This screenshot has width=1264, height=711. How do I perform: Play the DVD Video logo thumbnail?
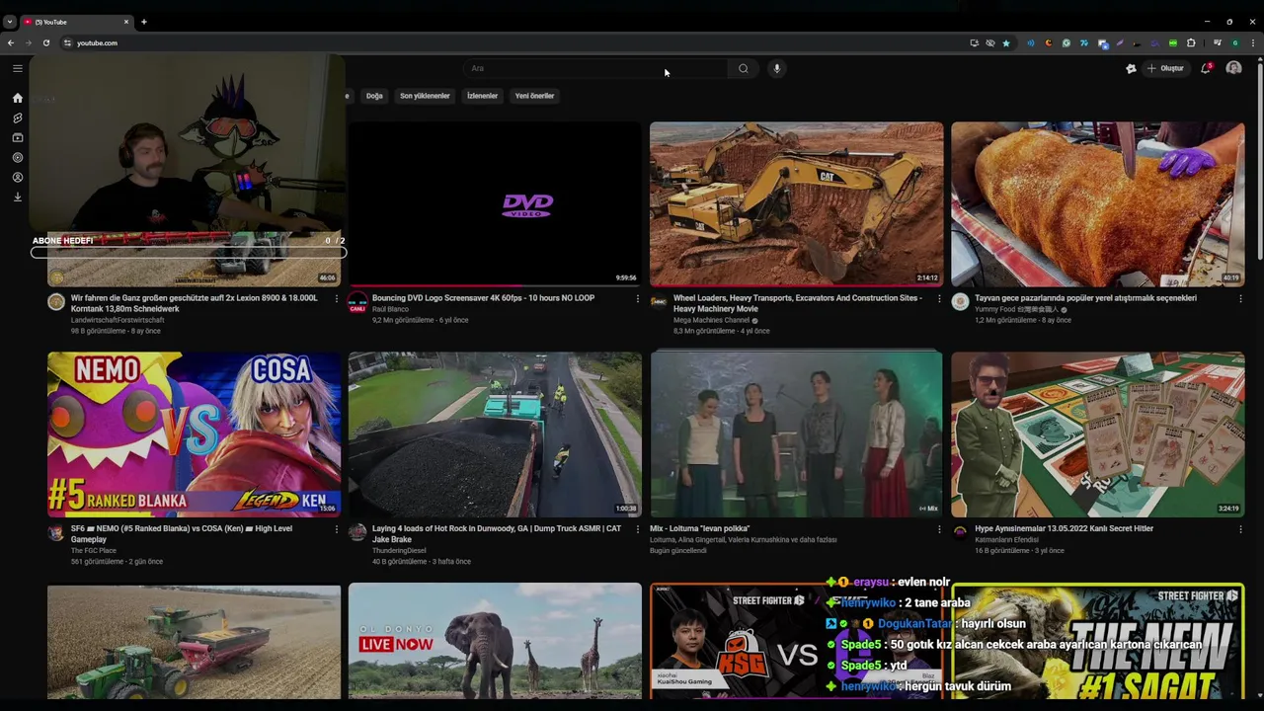click(x=495, y=204)
